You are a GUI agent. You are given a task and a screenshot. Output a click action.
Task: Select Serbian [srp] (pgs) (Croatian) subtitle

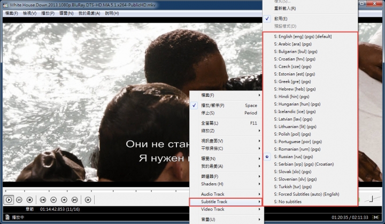click(310, 164)
